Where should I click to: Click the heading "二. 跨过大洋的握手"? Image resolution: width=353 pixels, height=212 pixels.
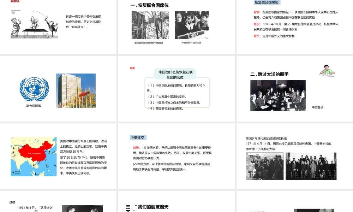coord(269,74)
